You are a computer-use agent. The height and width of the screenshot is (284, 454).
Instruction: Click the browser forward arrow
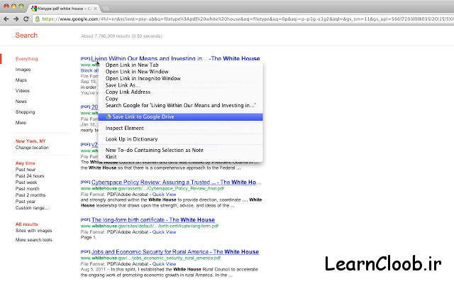(16, 19)
